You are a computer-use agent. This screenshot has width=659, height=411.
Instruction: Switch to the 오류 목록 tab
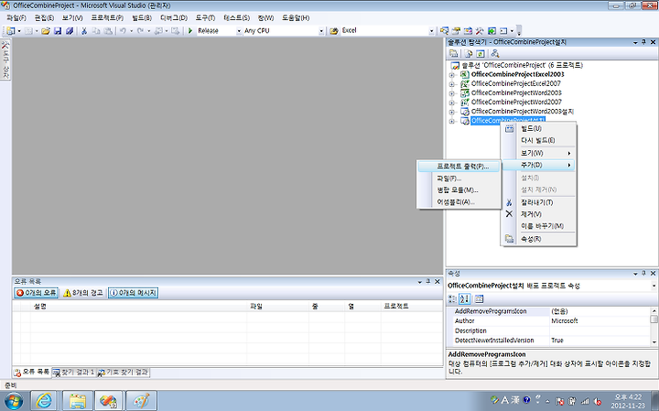(x=32, y=373)
